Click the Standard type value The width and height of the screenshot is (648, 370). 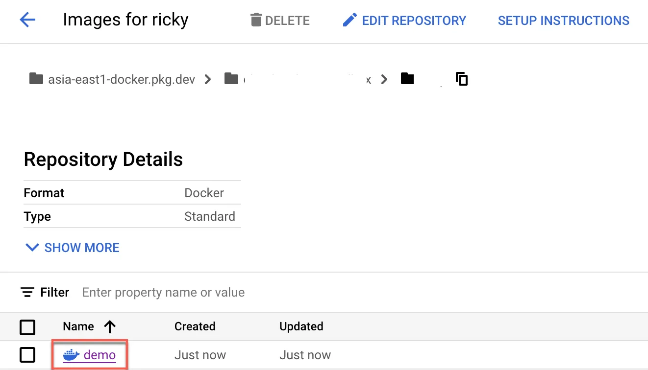[210, 216]
